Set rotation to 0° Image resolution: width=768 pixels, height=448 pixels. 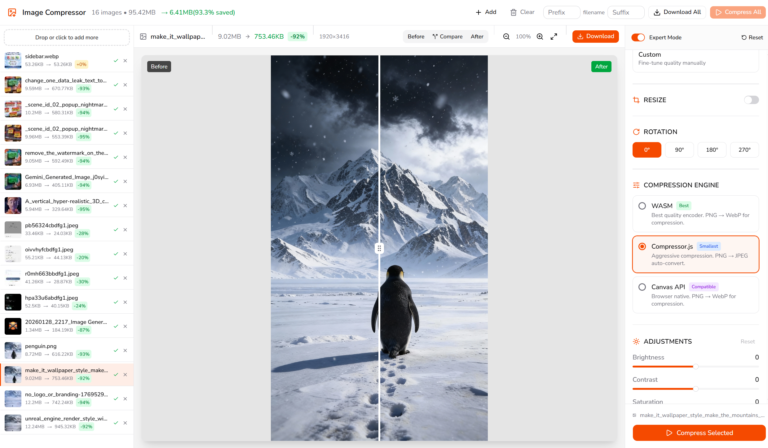pos(647,150)
